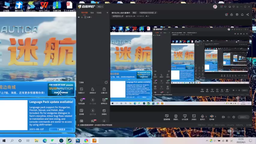
Task: Open the WPS Office desktop shortcut
Action: [44, 6]
